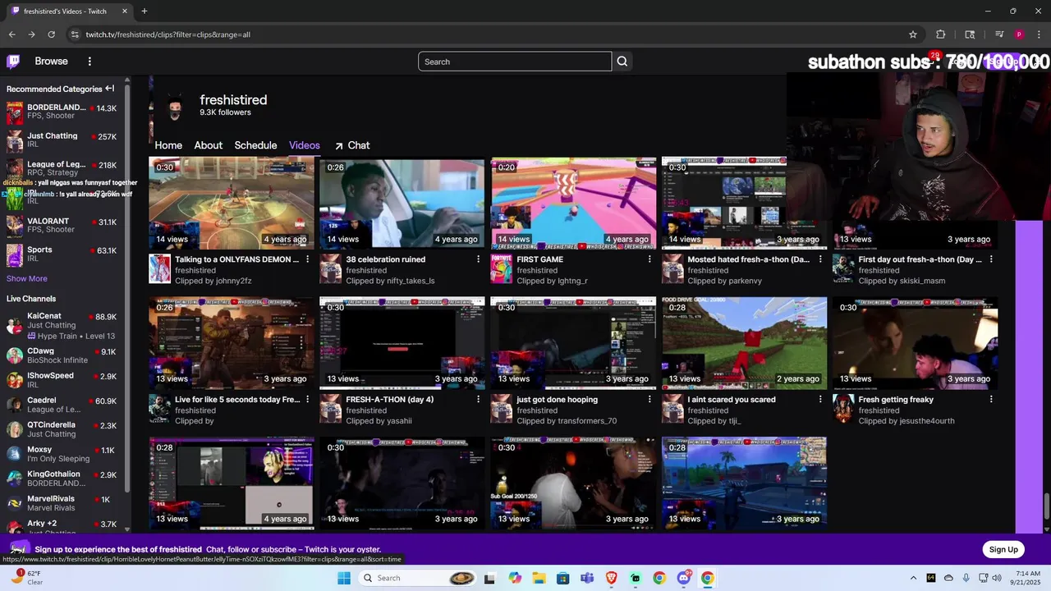Open Brave browser from the taskbar
1051x591 pixels.
pos(611,578)
